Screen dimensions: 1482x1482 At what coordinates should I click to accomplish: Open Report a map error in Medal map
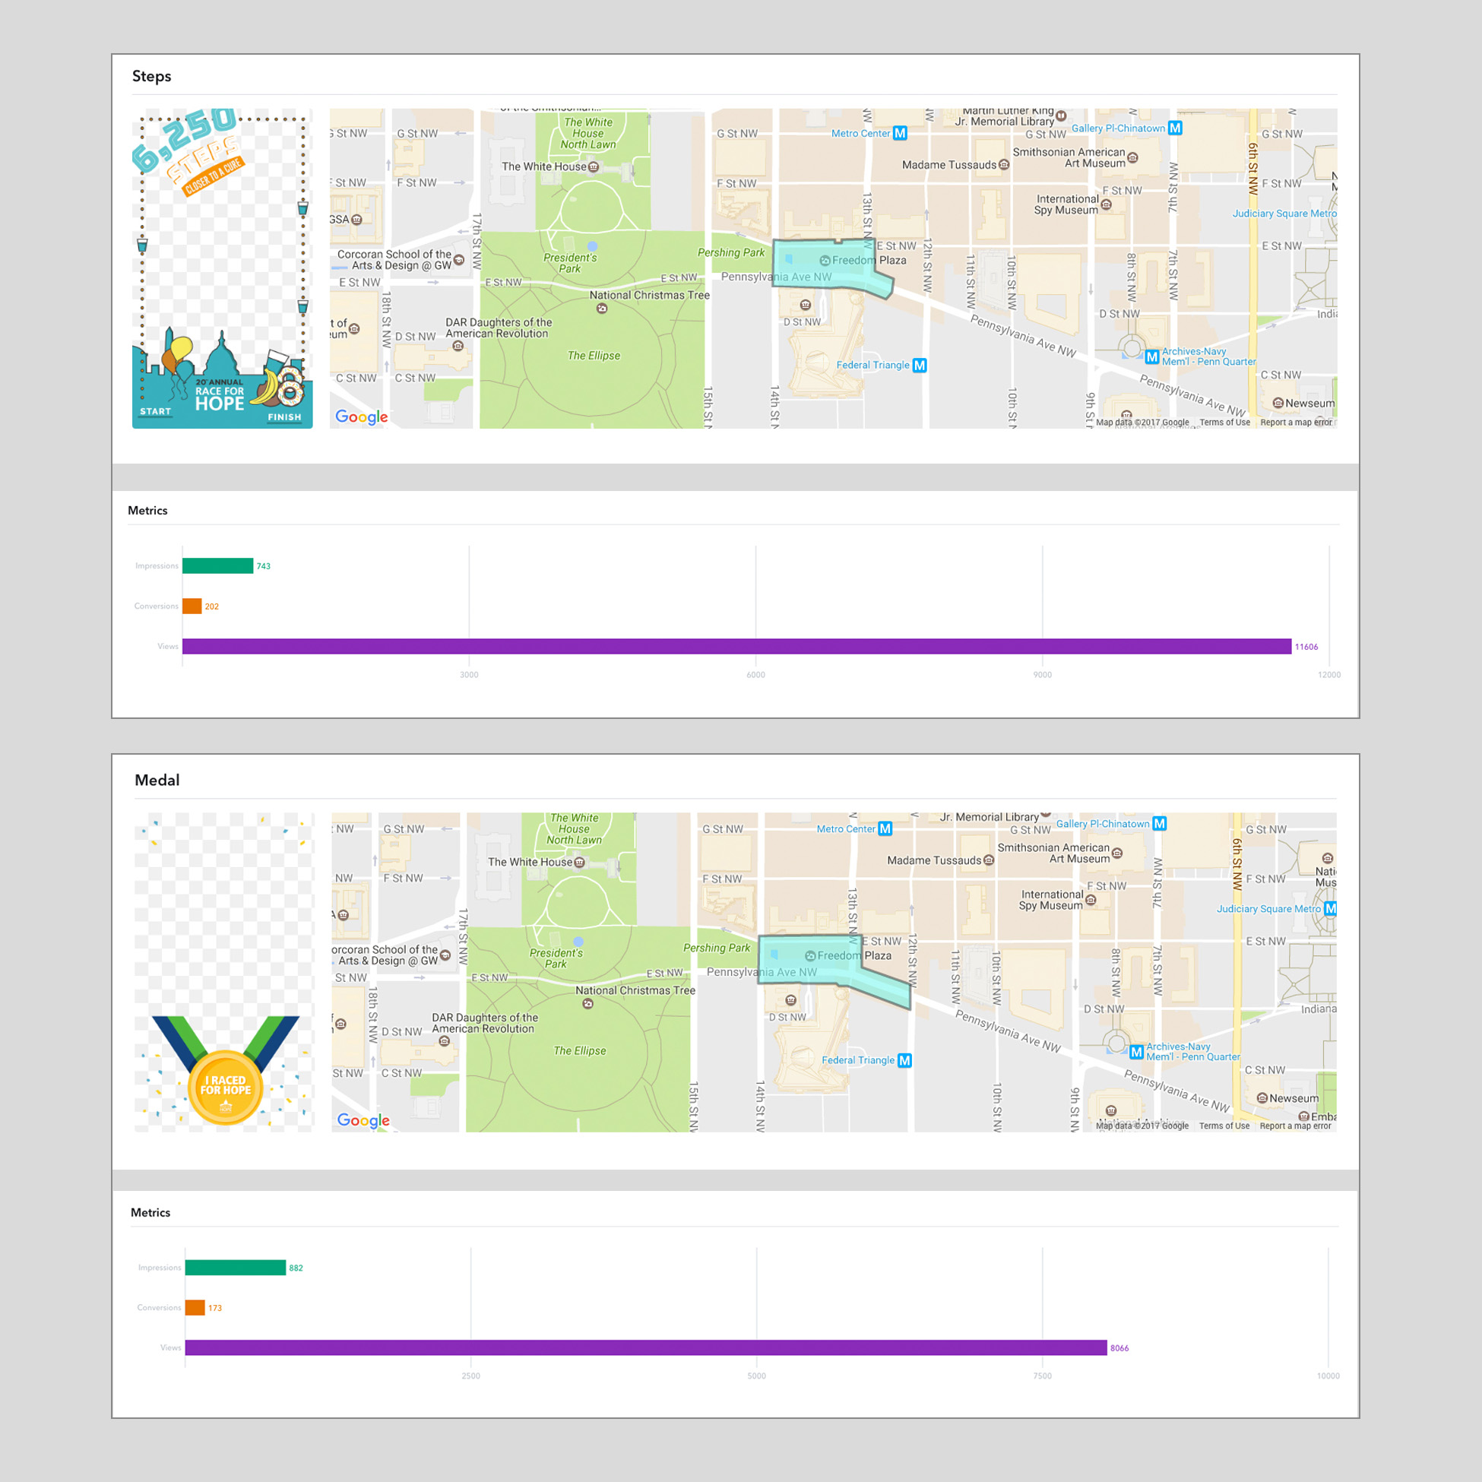(x=1296, y=1126)
